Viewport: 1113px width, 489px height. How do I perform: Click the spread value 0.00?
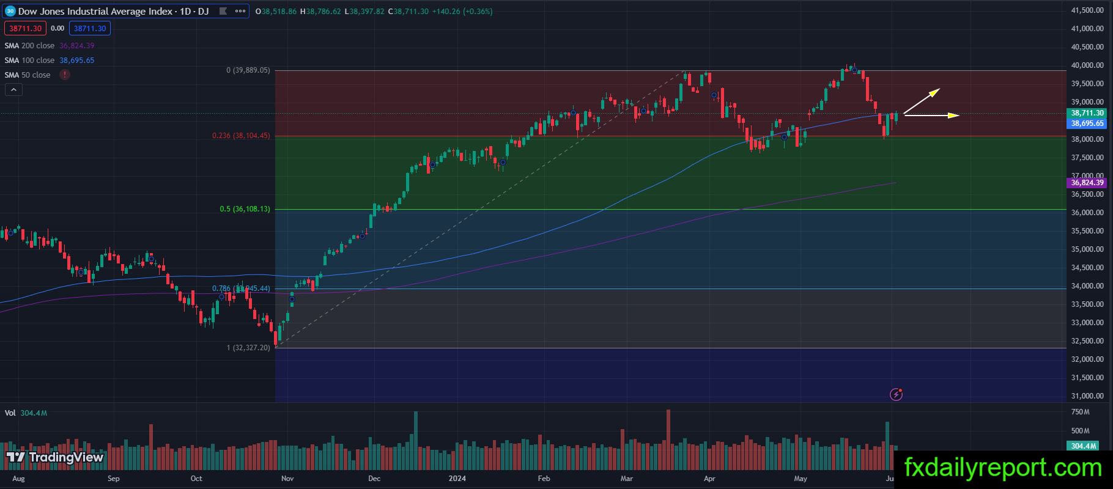[57, 28]
